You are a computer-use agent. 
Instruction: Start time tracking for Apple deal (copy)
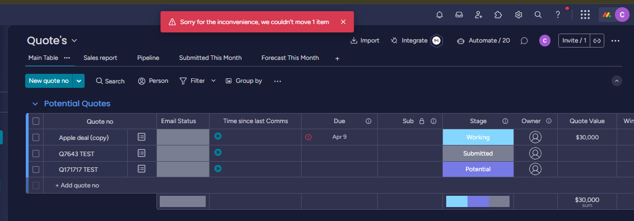218,137
